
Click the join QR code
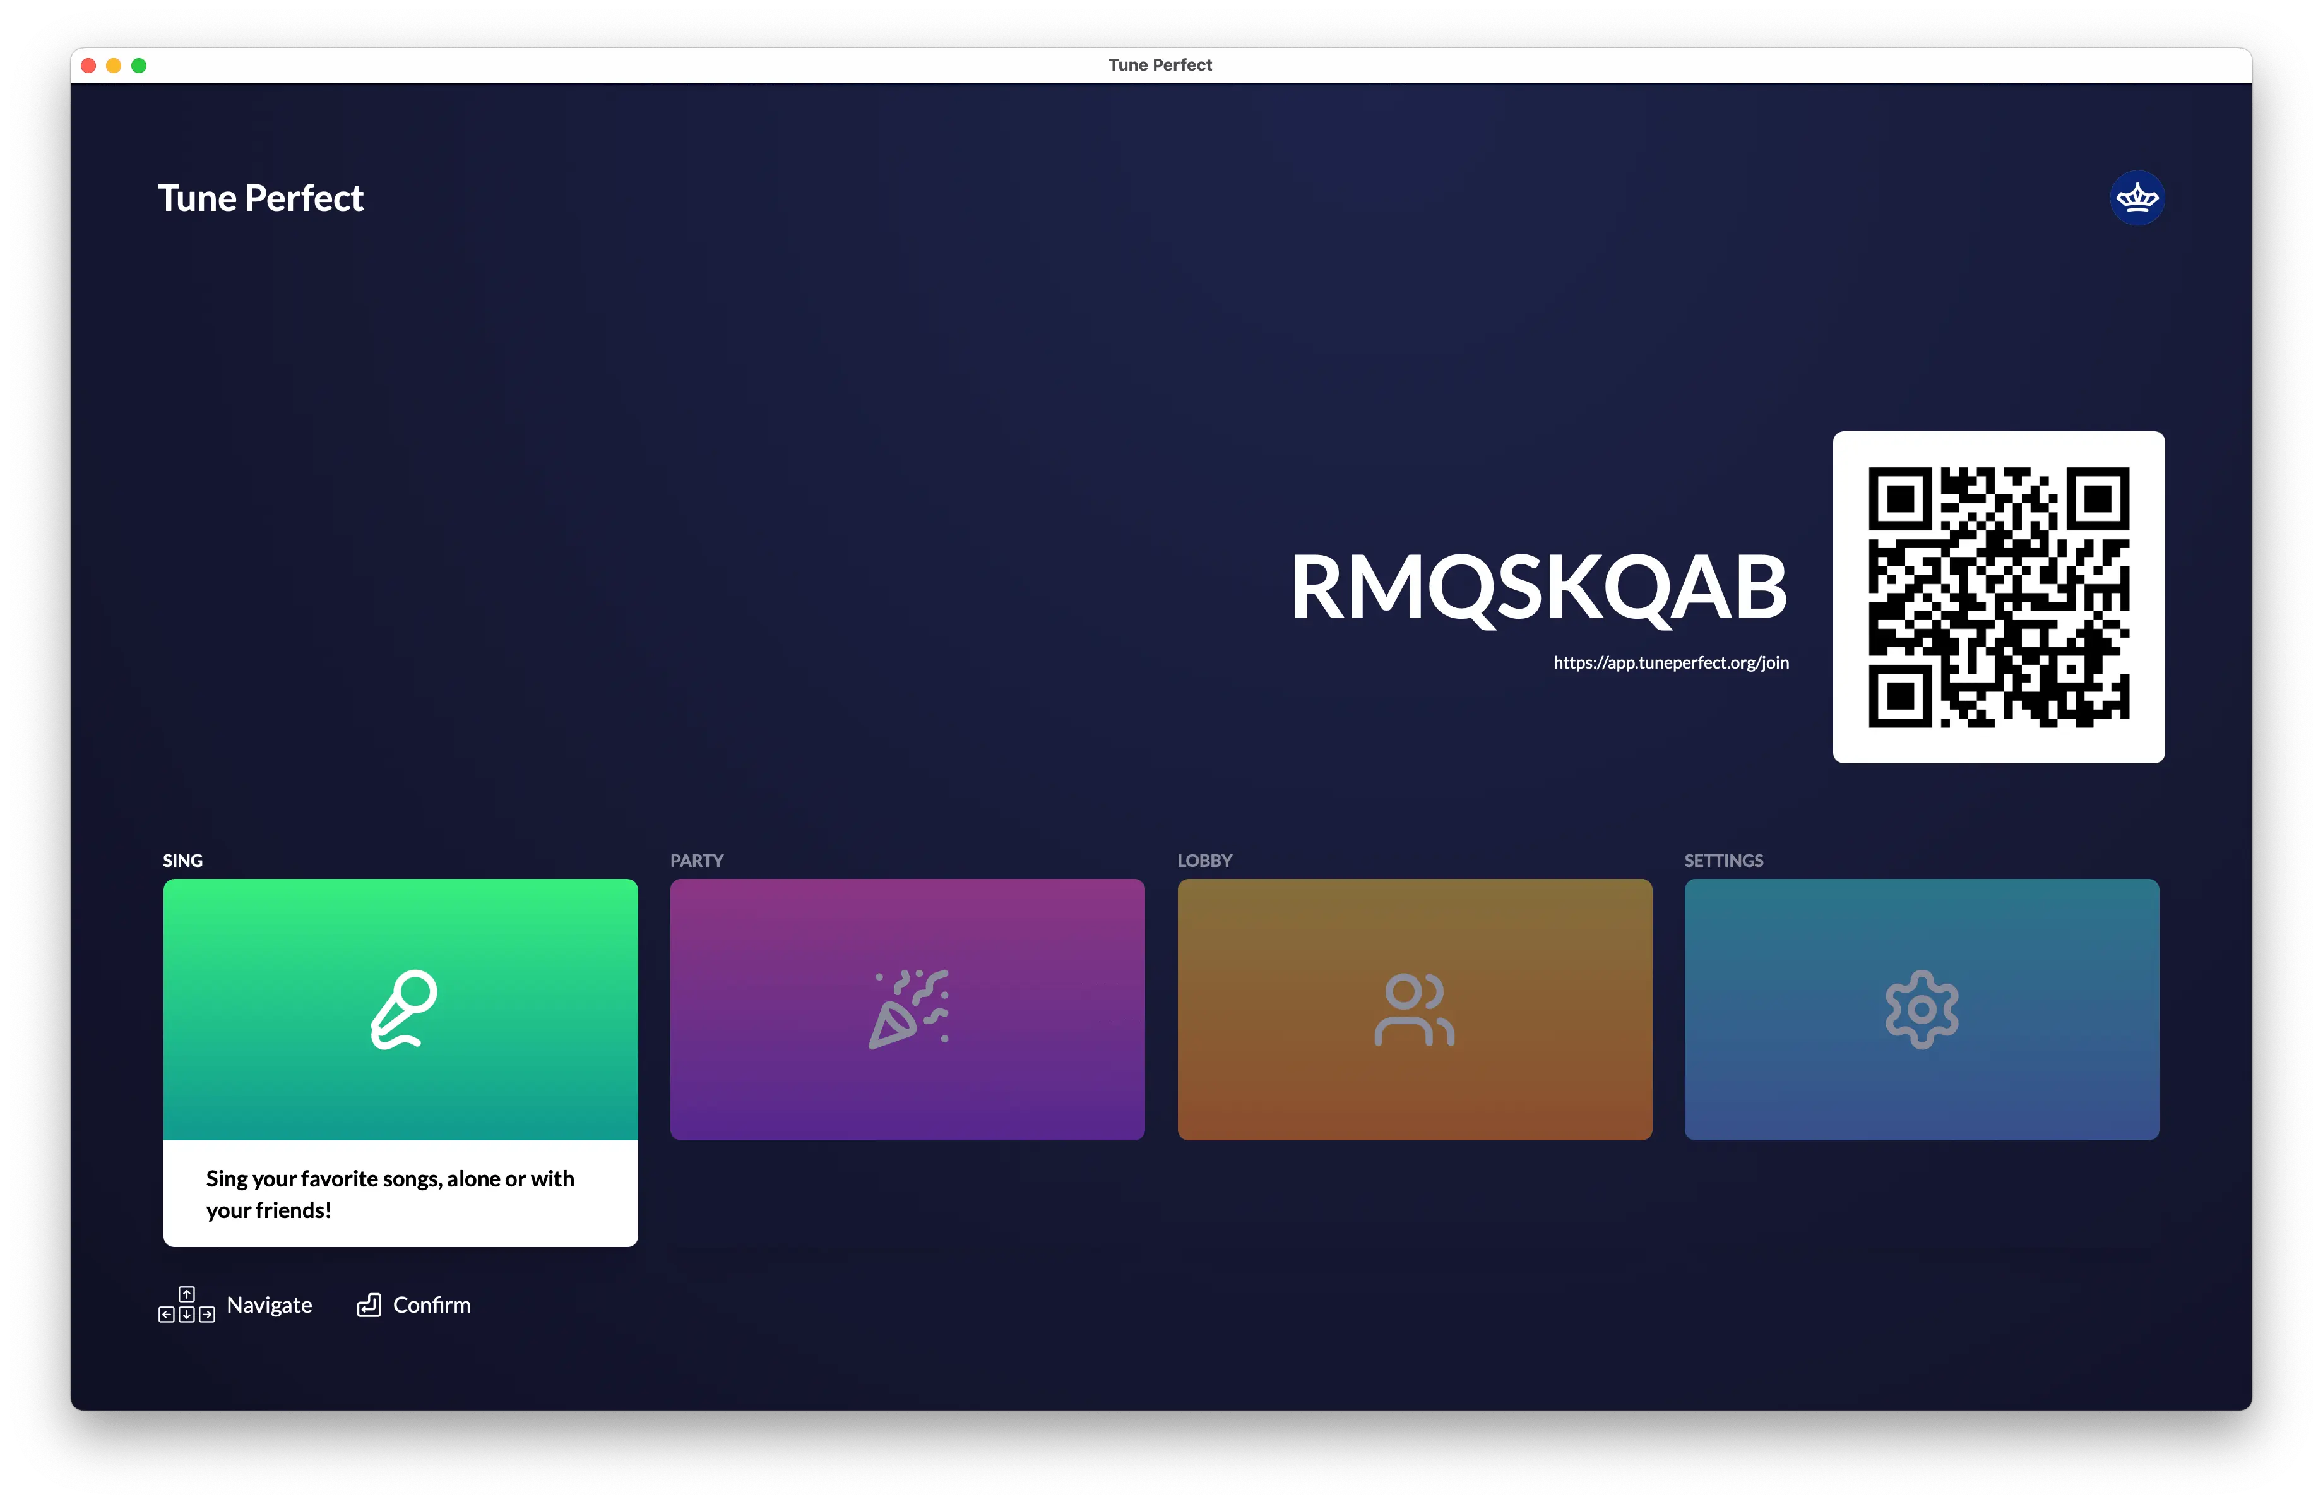pos(1998,597)
